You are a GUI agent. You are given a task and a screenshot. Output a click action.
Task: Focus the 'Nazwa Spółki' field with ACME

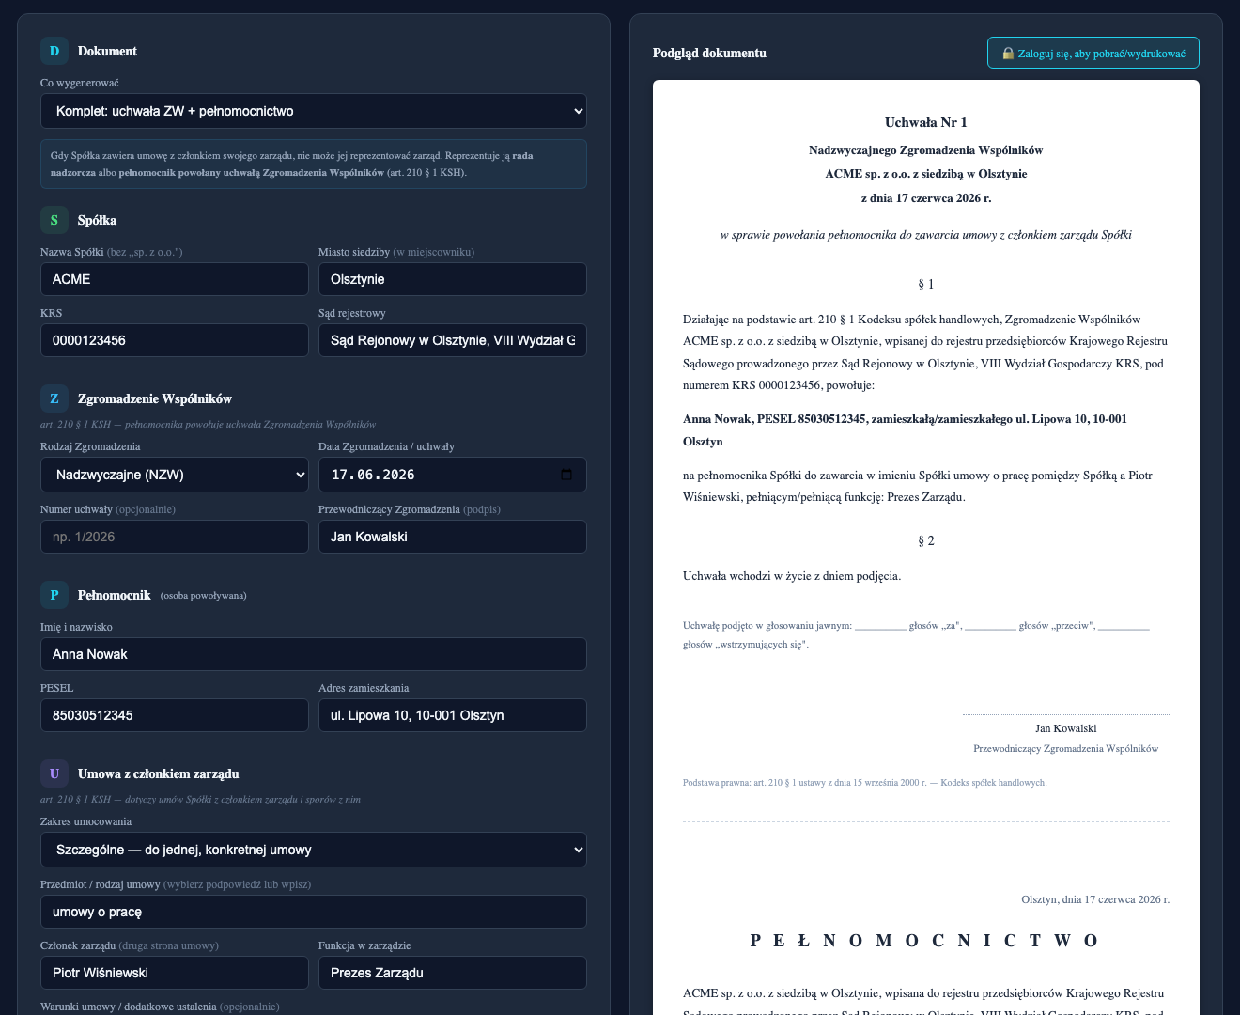(x=175, y=279)
